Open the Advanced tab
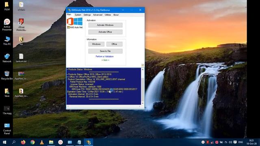Viewport: 260px width, 146px height. [97, 15]
